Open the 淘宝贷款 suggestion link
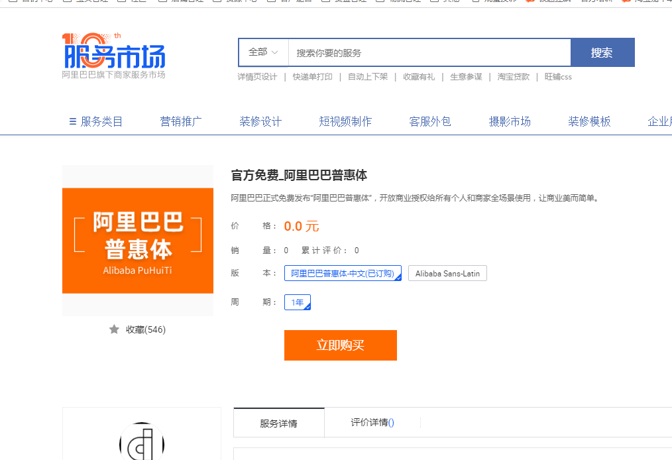Image resolution: width=672 pixels, height=460 pixels. (x=514, y=77)
